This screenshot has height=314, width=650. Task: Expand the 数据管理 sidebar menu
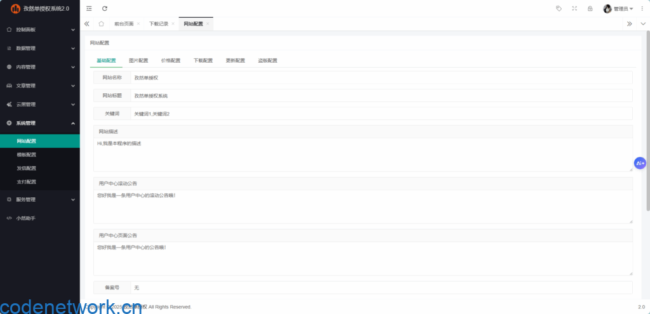pos(40,48)
